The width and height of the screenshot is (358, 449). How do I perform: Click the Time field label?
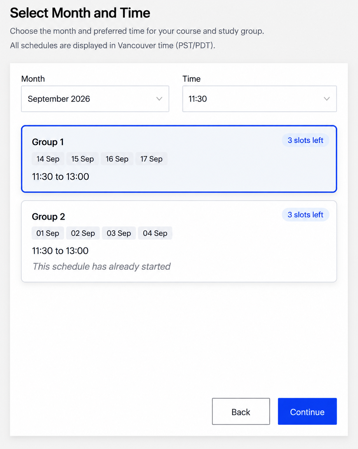[191, 79]
